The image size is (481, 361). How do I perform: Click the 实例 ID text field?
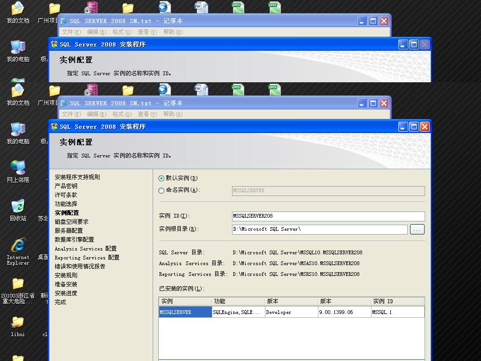coord(328,216)
